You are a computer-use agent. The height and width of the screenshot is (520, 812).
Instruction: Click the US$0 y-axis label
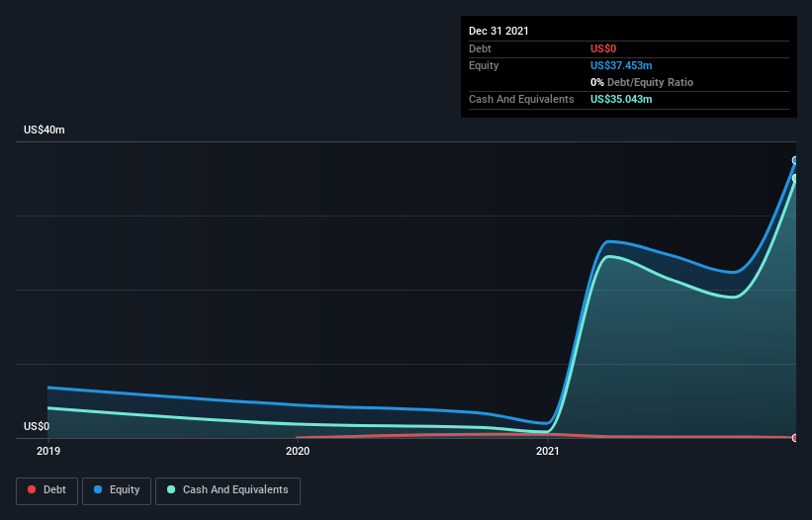[x=37, y=426]
